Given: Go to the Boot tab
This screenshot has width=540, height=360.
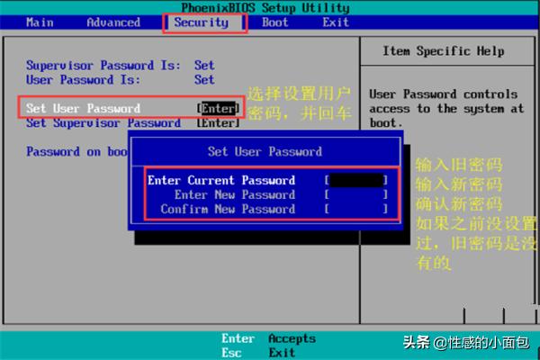Looking at the screenshot, I should pyautogui.click(x=275, y=22).
